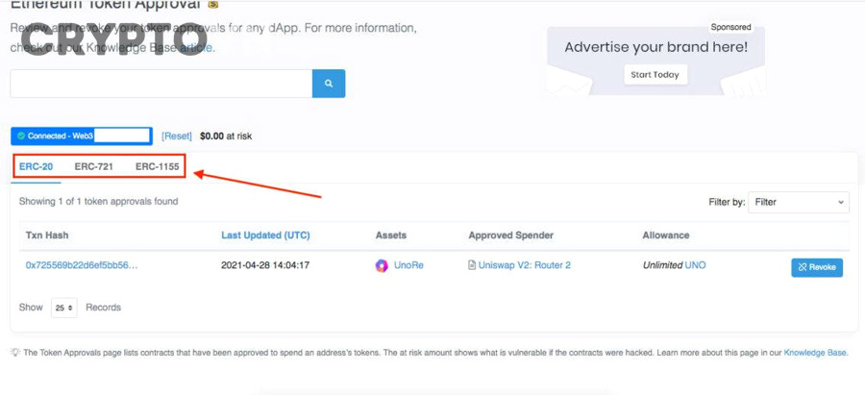The image size is (865, 395).
Task: Click the lightbulb tip icon in footer note
Action: (x=15, y=352)
